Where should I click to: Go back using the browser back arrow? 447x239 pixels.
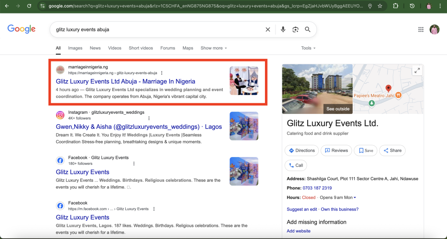(7, 6)
